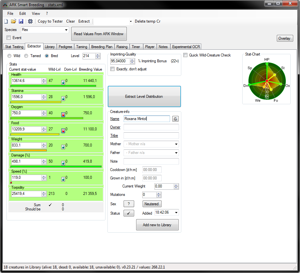Image resolution: width=300 pixels, height=273 pixels.
Task: Click Read Values From ARK Window
Action: point(99,34)
